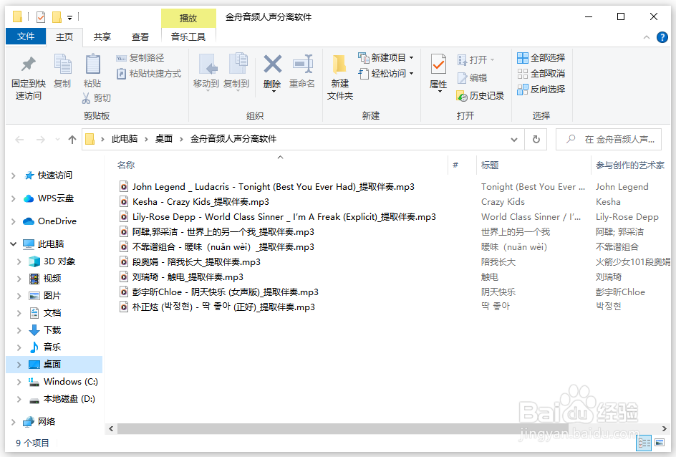Click Edit (编辑) in ribbon

tap(472, 78)
